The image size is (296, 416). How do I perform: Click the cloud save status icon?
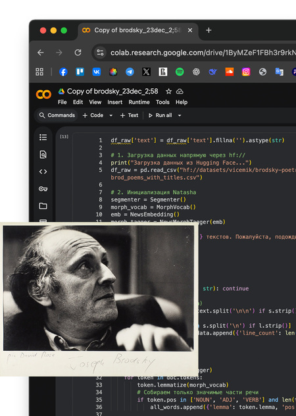click(x=180, y=91)
